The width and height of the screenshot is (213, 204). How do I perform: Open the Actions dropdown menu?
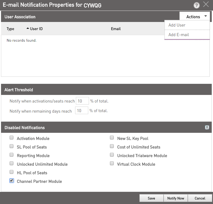tap(195, 17)
